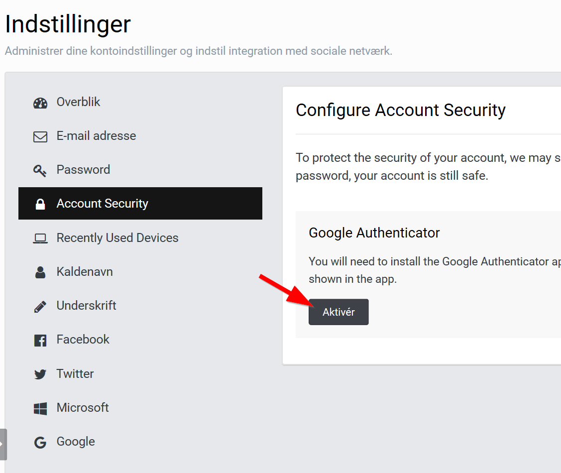Screen dimensions: 561x473
Task: Click the Recently Used Devices laptop icon
Action: pos(40,238)
